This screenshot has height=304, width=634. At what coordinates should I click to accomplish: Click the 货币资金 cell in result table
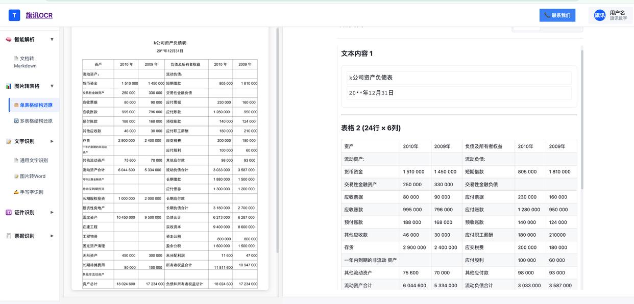pos(371,172)
